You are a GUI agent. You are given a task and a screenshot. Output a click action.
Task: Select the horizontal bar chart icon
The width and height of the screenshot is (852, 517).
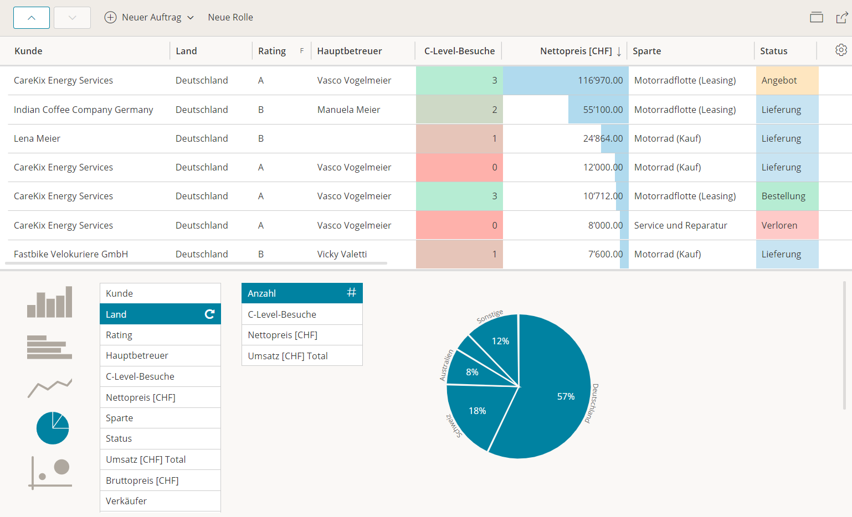[49, 347]
